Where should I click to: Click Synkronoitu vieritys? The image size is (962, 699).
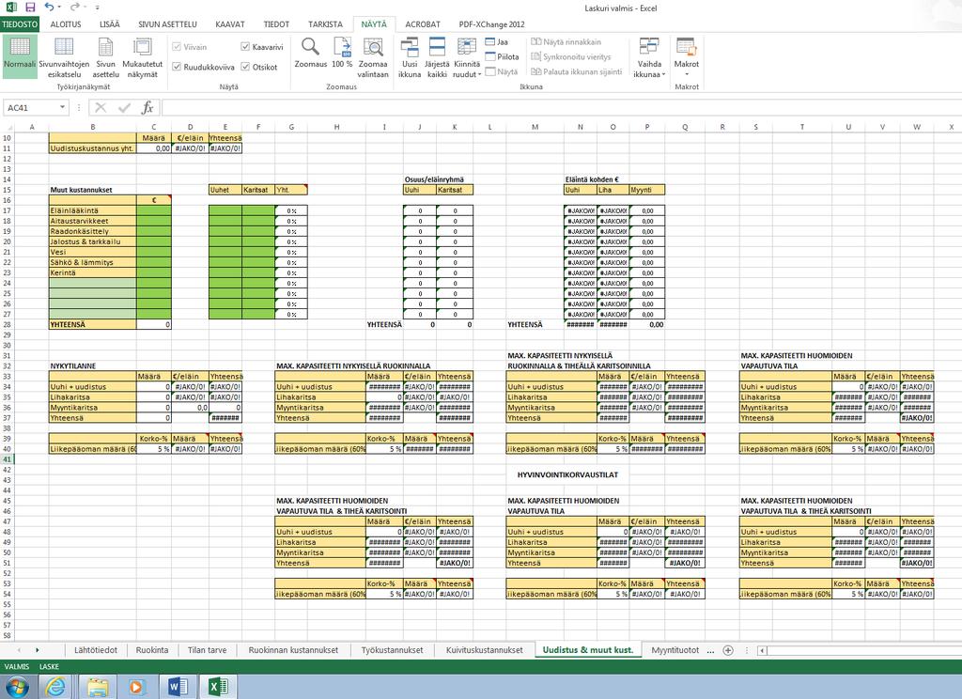pos(570,56)
